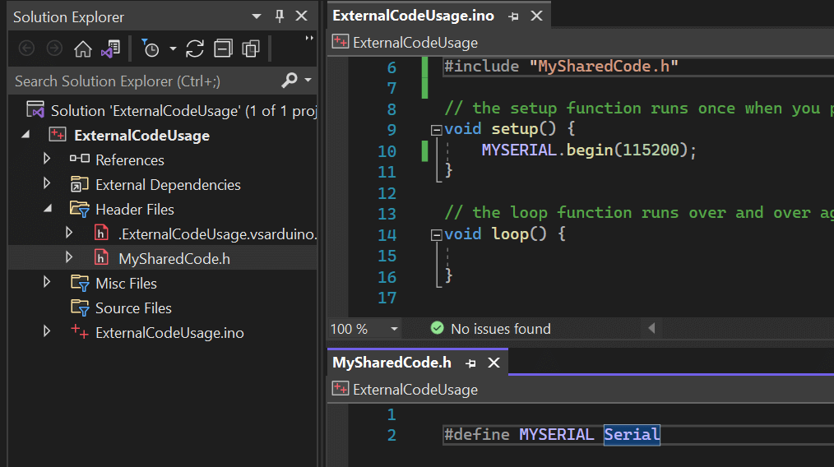834x467 pixels.
Task: Switch to the ExternalCodeUsage.ino tab
Action: [x=413, y=16]
